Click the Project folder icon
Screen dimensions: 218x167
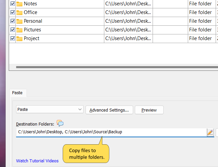tap(19, 39)
